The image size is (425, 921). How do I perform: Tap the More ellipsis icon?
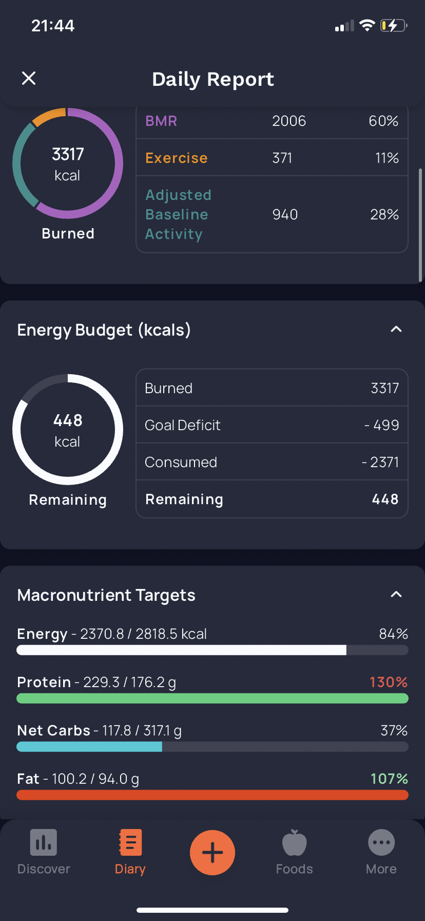click(381, 843)
